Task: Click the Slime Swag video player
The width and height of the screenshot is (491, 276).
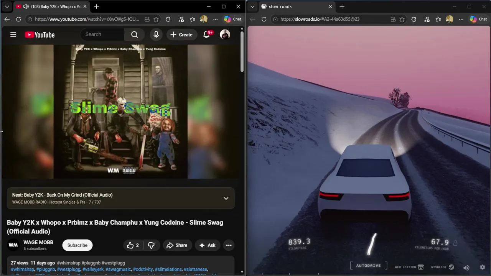Action: (x=120, y=112)
